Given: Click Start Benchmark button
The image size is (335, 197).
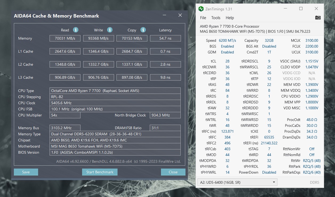Looking at the screenshot, I should pos(100,172).
